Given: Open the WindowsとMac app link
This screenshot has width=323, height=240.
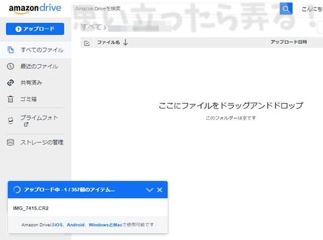Looking at the screenshot, I should 105,225.
